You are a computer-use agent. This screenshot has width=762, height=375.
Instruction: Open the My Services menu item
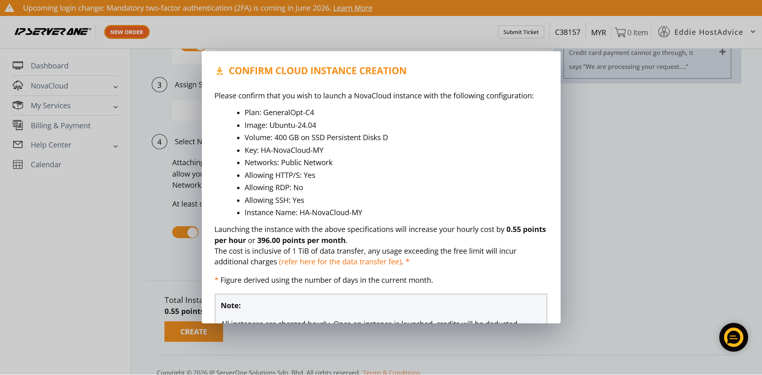[x=50, y=105]
